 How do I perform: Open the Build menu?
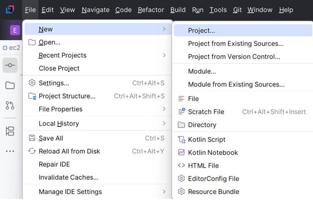(x=178, y=10)
